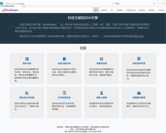The image size is (166, 133).
Task: Click the browser search box
Action: 134,4
